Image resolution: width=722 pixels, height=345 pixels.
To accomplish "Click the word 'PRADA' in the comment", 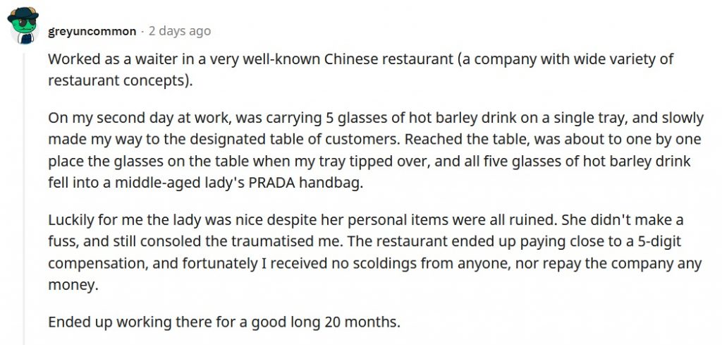I will click(x=271, y=183).
